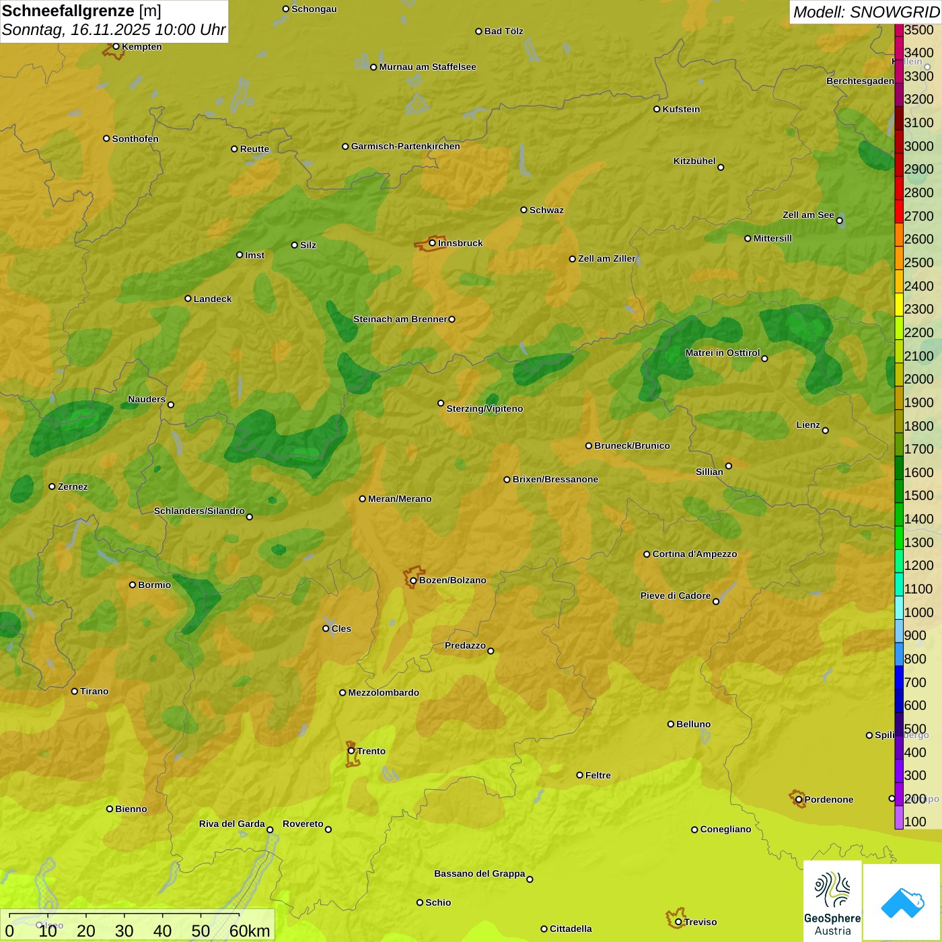Click the "Riva del Garda" label
The width and height of the screenshot is (942, 942).
tap(232, 824)
